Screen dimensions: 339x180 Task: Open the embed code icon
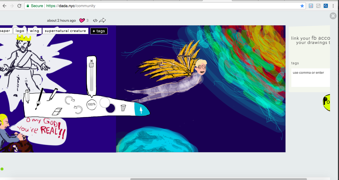tap(95, 20)
